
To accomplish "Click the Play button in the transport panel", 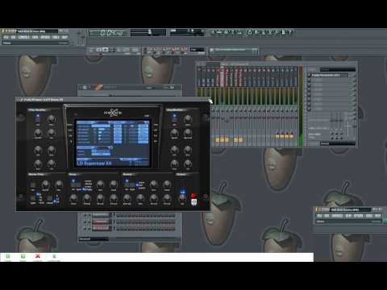I will [99, 50].
